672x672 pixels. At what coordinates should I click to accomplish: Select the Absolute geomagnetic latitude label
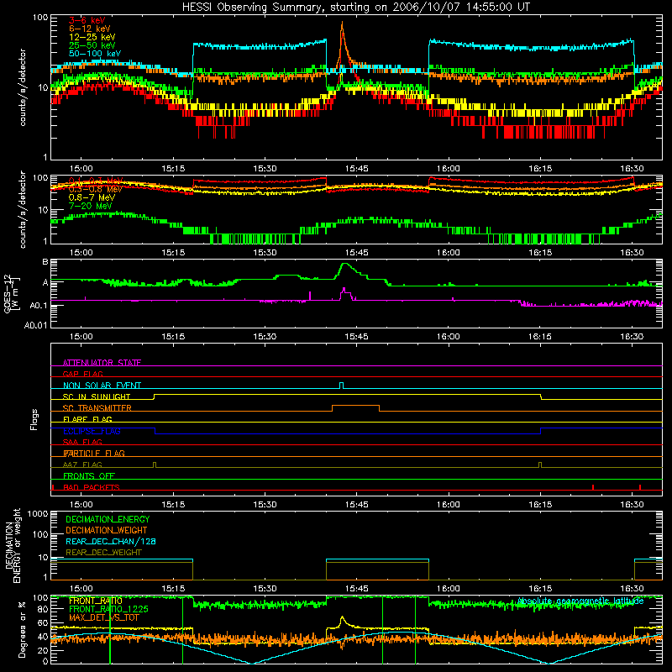pos(580,601)
